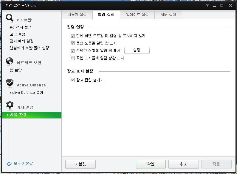Open 랜섬웨어 보안 폴더 설정

click(x=30, y=48)
